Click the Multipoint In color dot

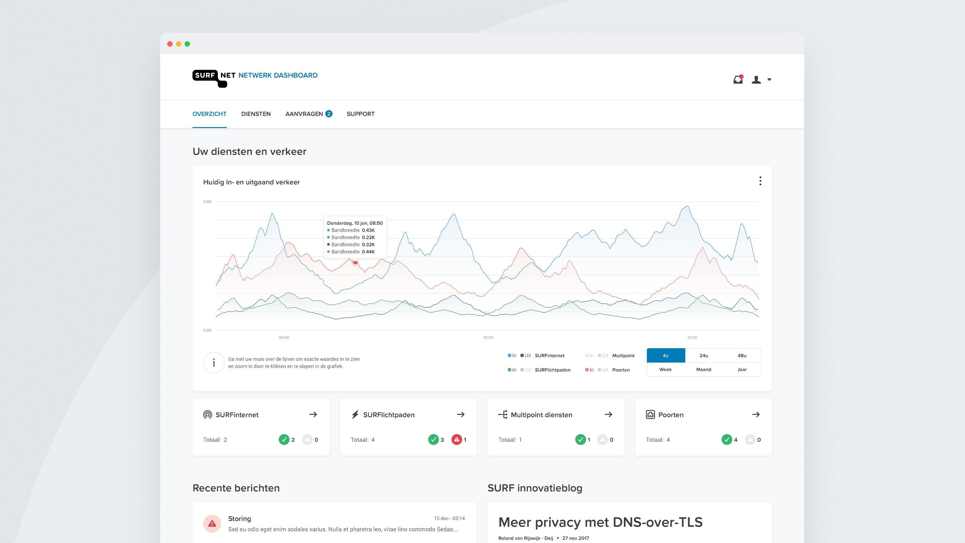[x=587, y=356]
